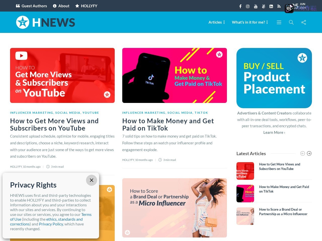This screenshot has height=241, width=322.
Task: Open the About menu item
Action: (x=61, y=6)
